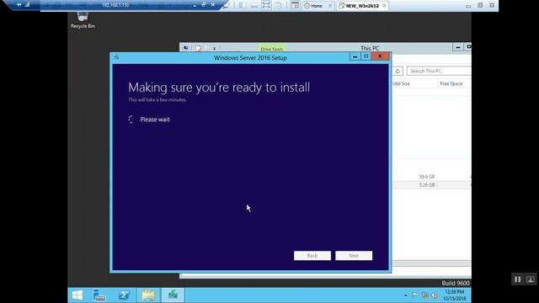Click the taskbar clock showing 12:38 PM
Screen dimensions: 539x303
pyautogui.click(x=454, y=295)
